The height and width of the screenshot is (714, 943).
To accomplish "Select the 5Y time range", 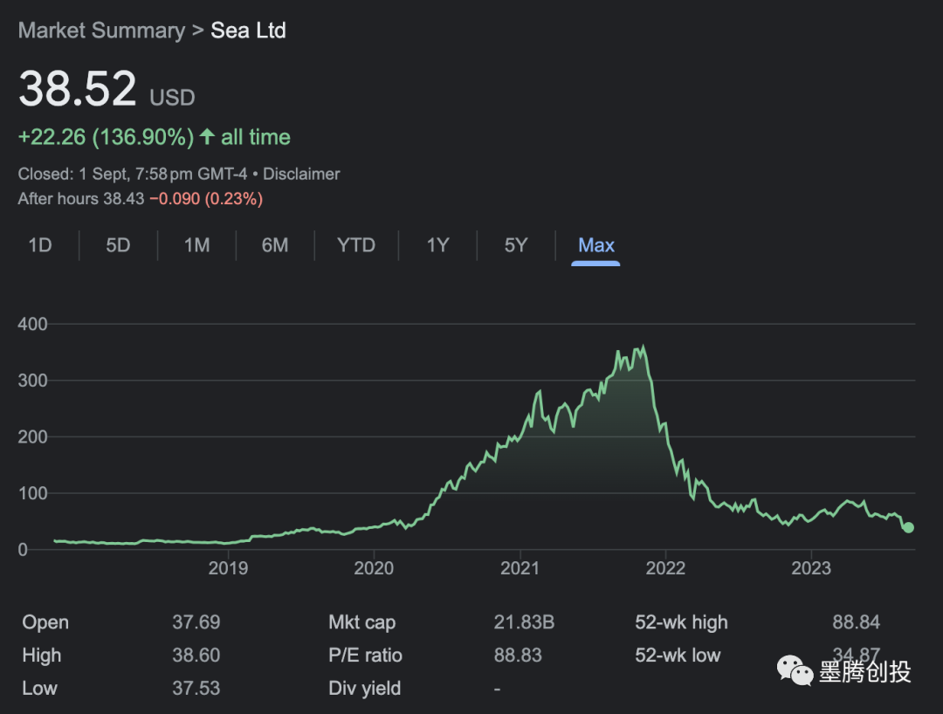I will coord(516,245).
